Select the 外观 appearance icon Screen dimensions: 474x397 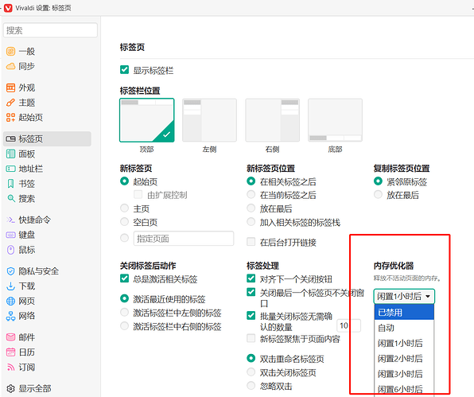pos(10,88)
